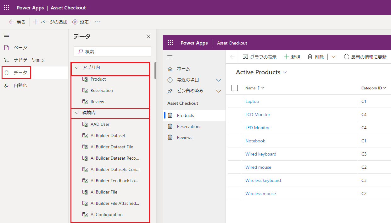The width and height of the screenshot is (391, 223).
Task: Click the グラフの表示 chart icon
Action: tap(245, 57)
